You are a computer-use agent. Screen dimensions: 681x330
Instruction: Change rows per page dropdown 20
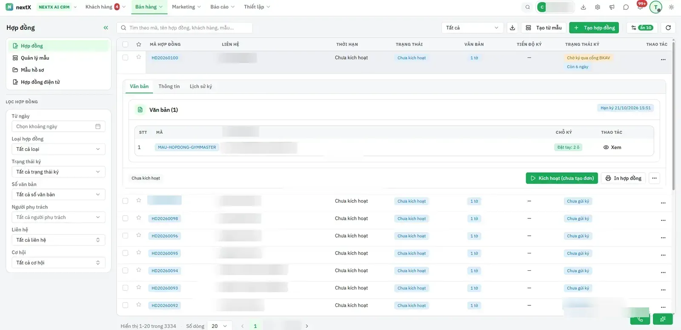[219, 326]
